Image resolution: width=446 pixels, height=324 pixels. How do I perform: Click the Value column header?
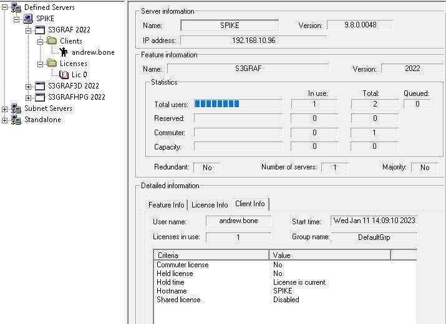click(330, 255)
